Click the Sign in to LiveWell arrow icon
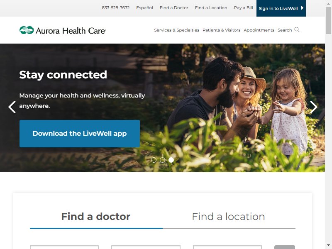The image size is (332, 249). (x=302, y=8)
